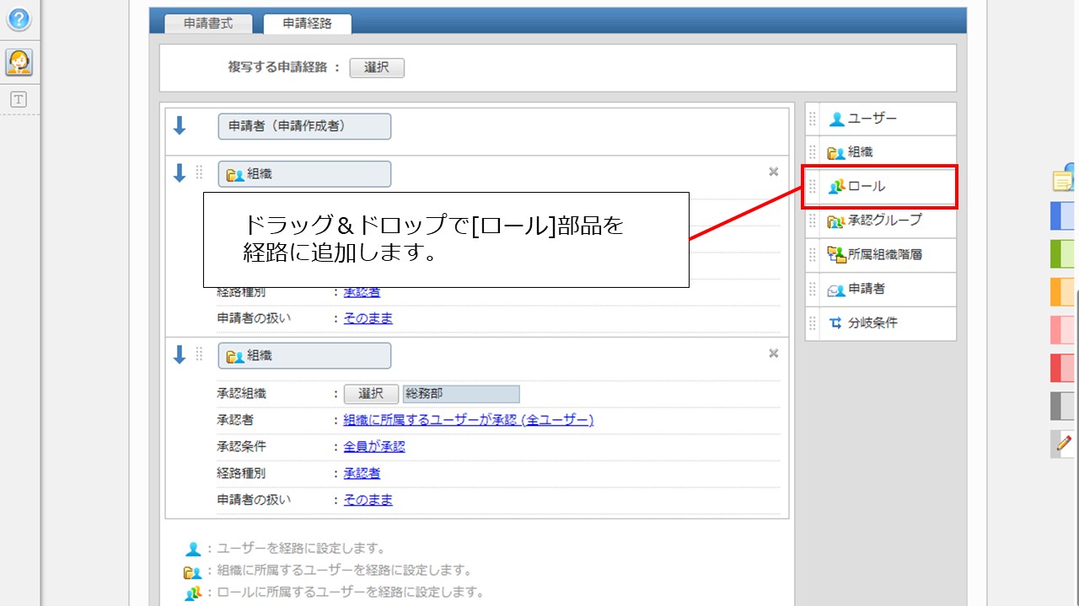Click the support operator icon on the left
This screenshot has height=606, width=1079.
(x=19, y=61)
